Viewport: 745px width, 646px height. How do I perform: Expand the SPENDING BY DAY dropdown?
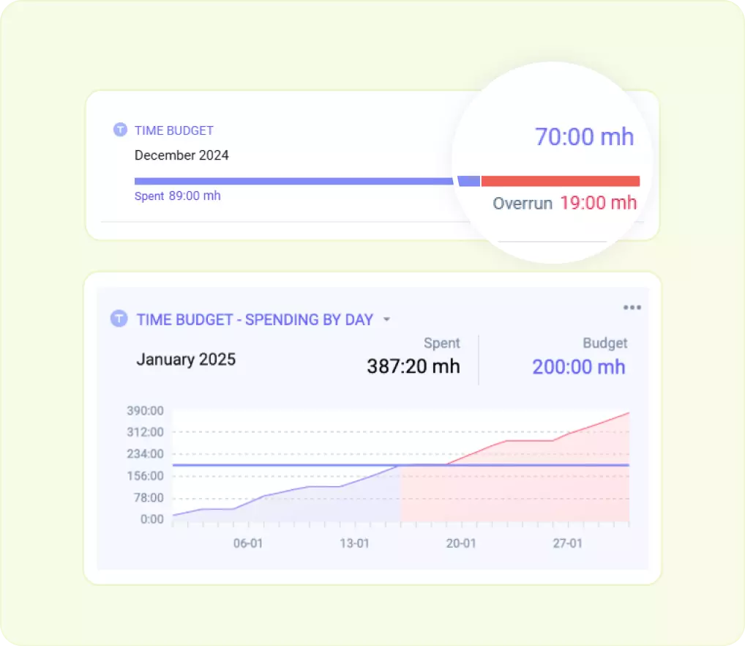pos(386,319)
